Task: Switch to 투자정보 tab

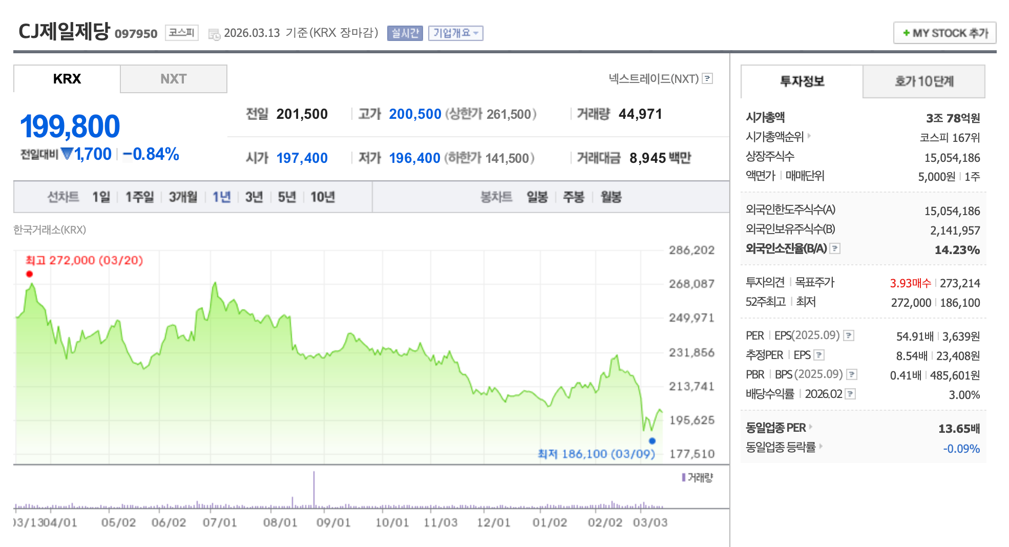Action: coord(802,81)
